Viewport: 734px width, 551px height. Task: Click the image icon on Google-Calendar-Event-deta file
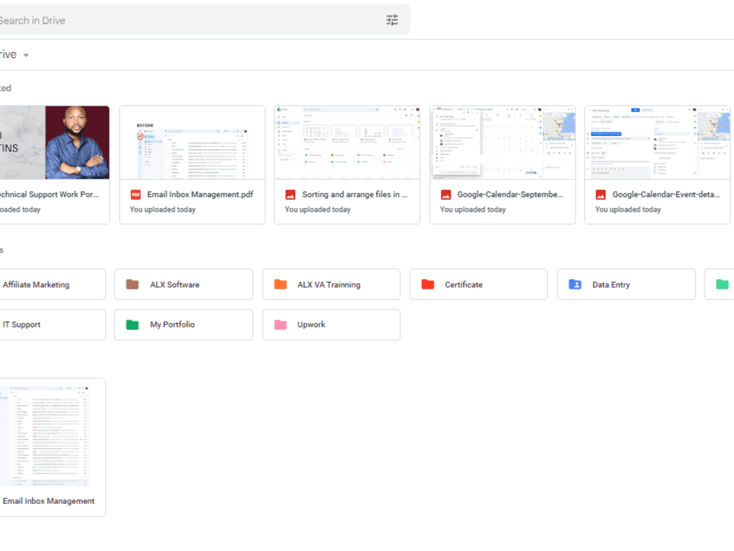[x=599, y=195]
